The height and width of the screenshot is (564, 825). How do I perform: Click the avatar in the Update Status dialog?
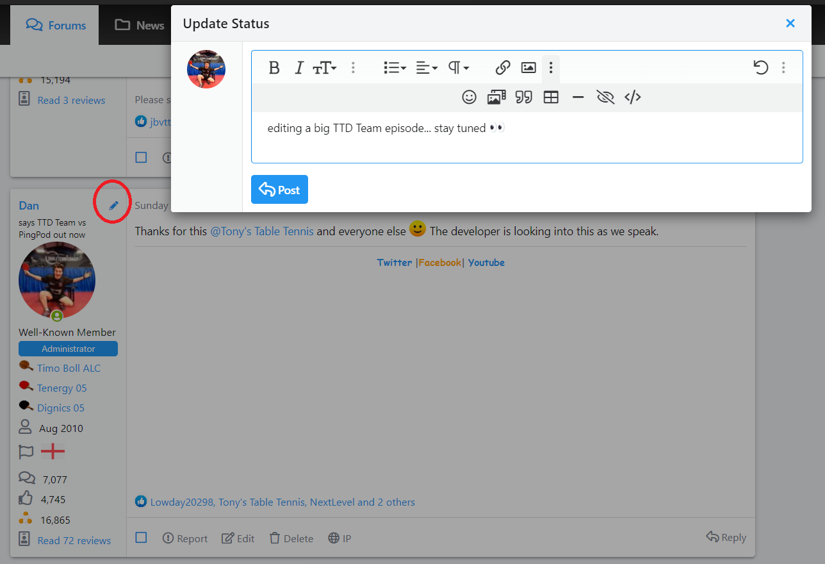click(206, 69)
